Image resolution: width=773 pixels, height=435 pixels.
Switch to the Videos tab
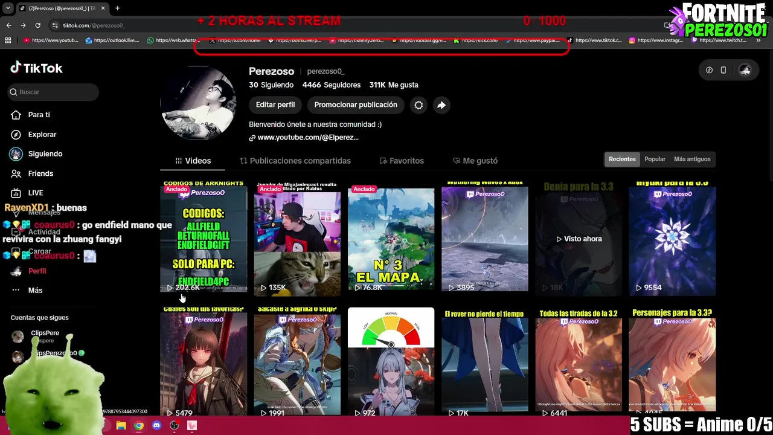(x=193, y=161)
